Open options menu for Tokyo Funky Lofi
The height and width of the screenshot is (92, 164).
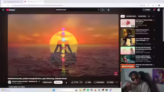154,39
